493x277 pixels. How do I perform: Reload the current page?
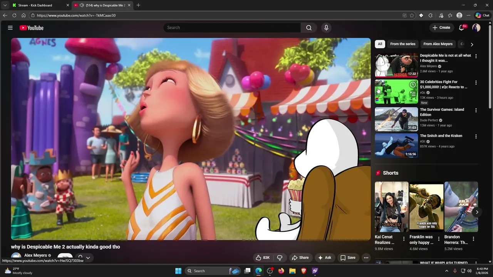point(14,15)
